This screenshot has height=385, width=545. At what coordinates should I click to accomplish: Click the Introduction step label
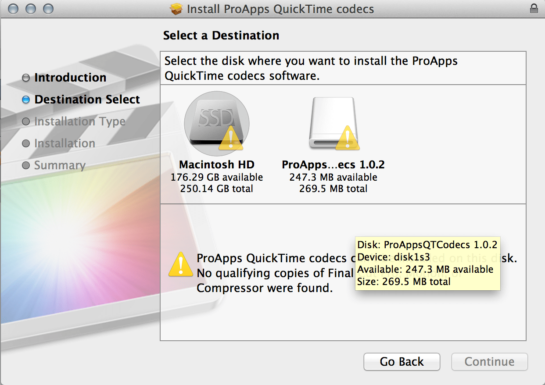pos(70,78)
